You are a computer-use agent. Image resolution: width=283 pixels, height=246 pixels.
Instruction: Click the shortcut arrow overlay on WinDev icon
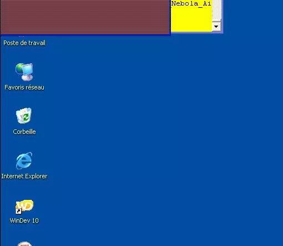[18, 211]
